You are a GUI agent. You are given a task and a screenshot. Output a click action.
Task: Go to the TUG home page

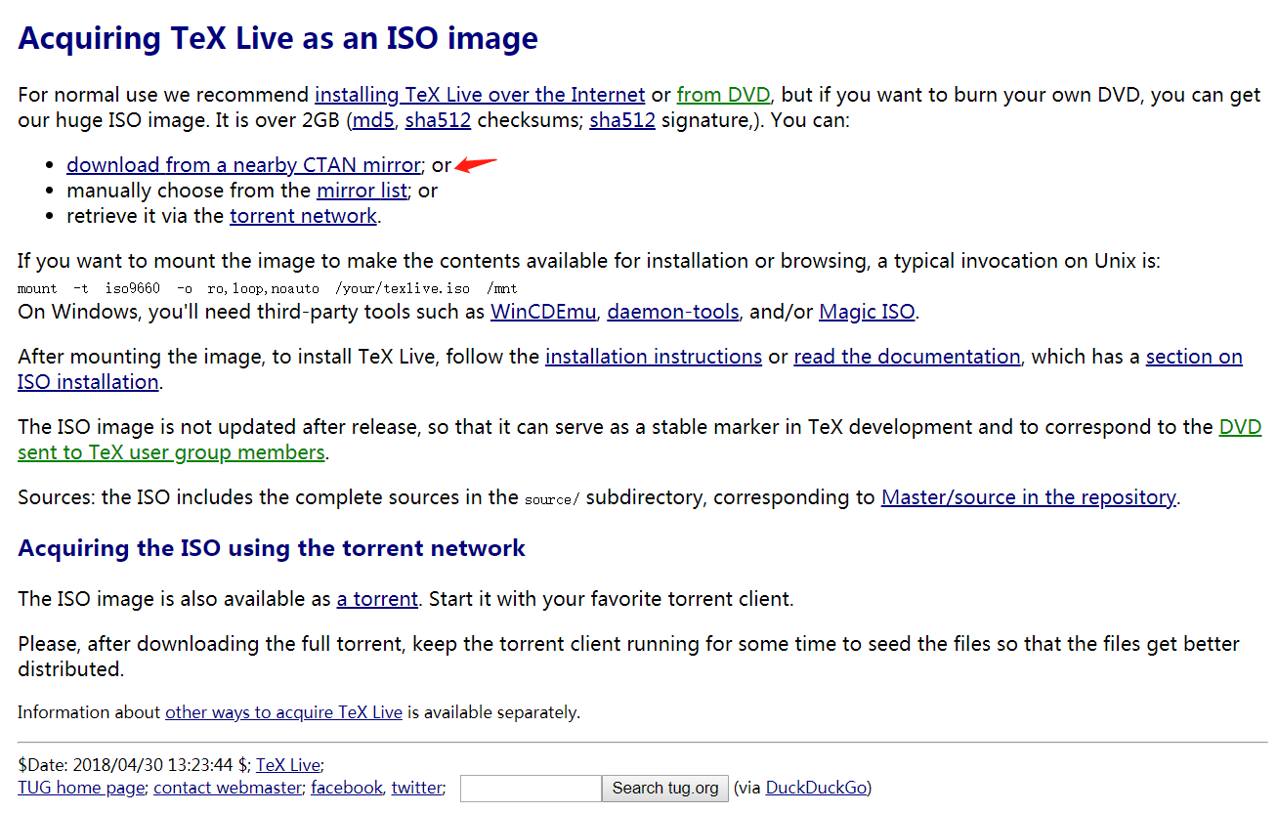click(x=81, y=788)
